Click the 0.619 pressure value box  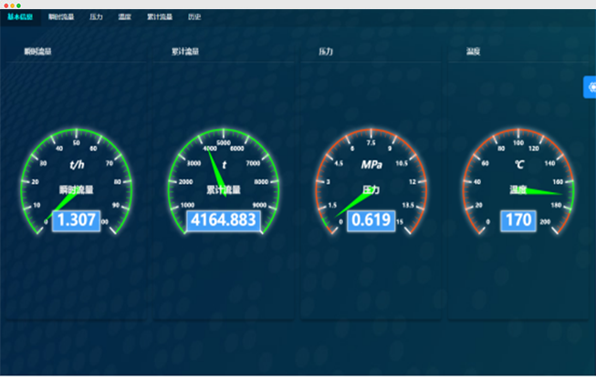pyautogui.click(x=371, y=219)
